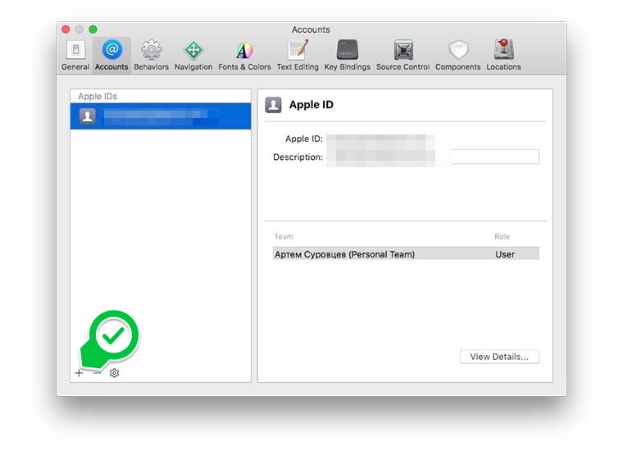Add a new account with plus button
Screen dimensions: 623x451
pyautogui.click(x=79, y=373)
